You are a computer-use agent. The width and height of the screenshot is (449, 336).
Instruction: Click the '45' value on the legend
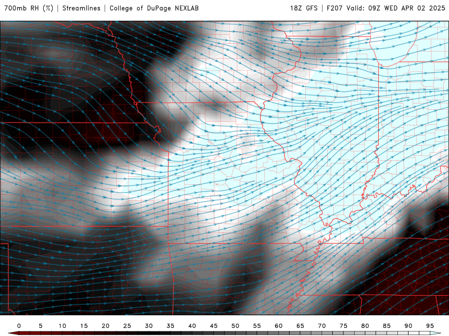point(214,326)
